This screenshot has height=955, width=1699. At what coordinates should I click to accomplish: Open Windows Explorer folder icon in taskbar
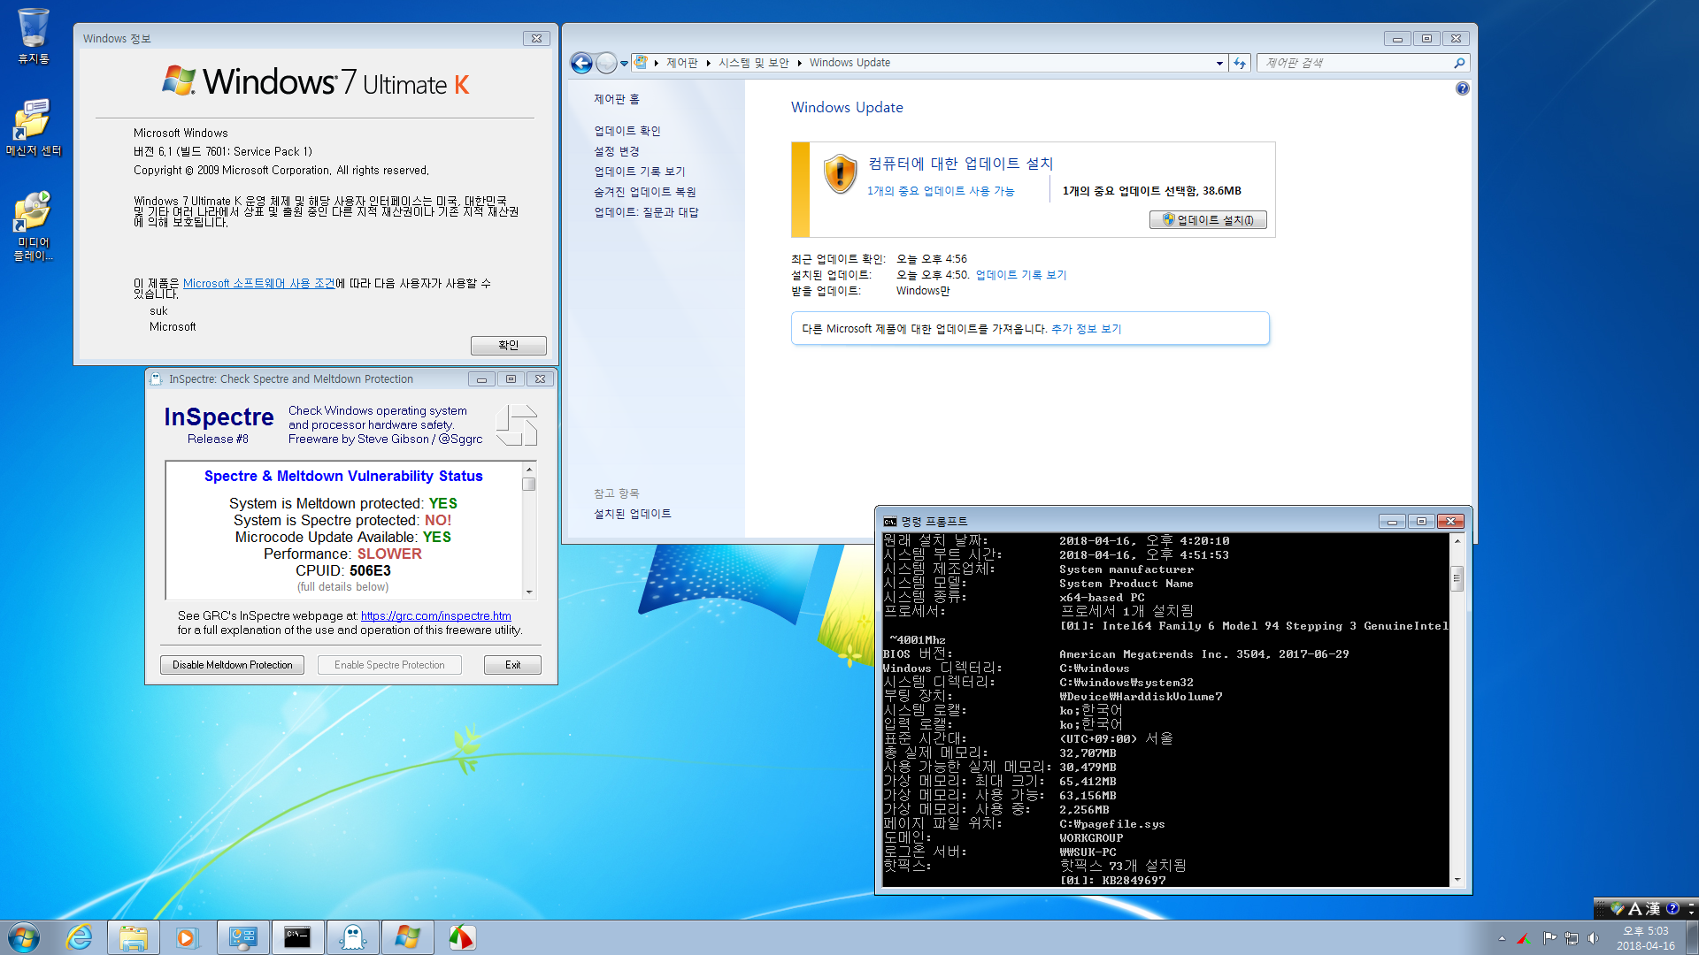click(x=134, y=937)
